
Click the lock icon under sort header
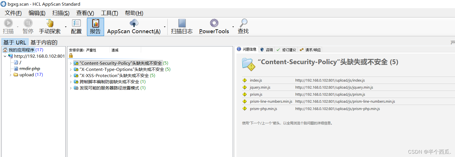click(x=71, y=56)
